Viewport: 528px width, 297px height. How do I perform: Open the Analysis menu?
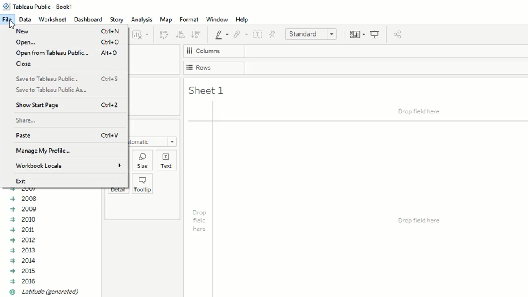coord(141,19)
